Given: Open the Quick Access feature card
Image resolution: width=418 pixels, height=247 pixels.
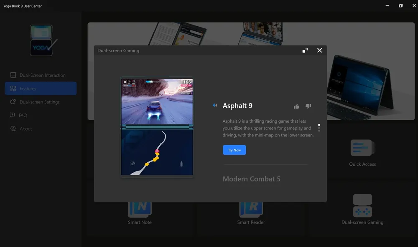Looking at the screenshot, I should point(362,153).
